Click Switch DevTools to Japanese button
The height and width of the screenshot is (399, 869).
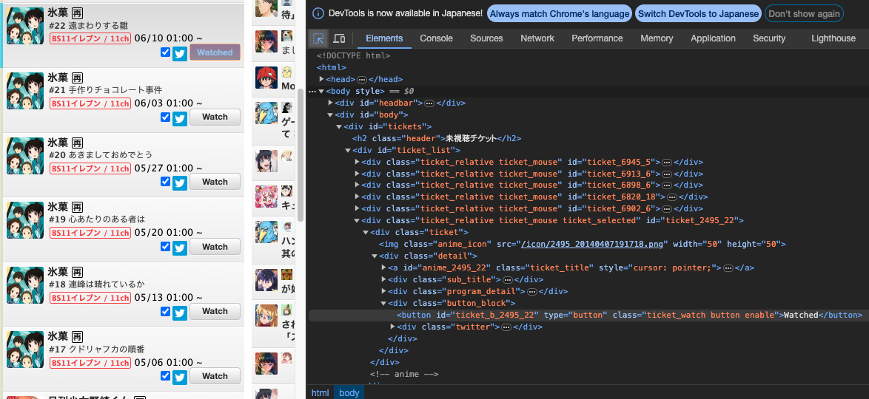tap(698, 13)
